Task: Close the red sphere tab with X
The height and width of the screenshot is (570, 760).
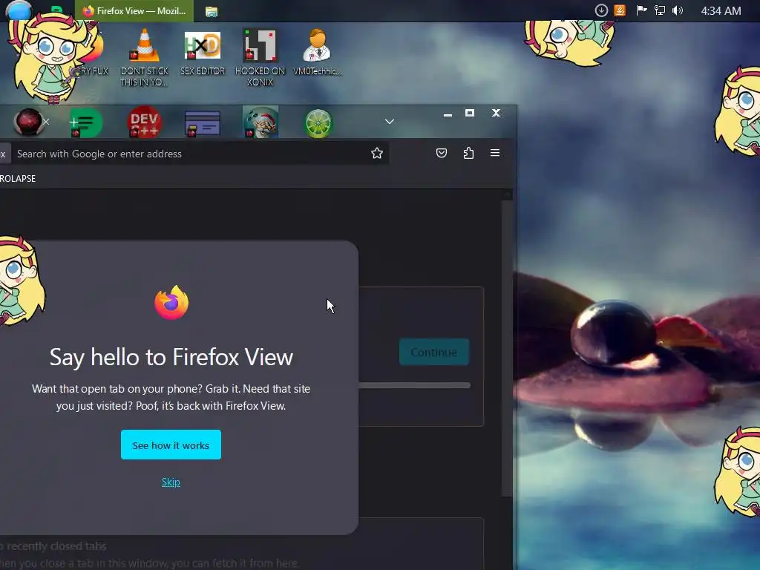Action: coord(46,122)
